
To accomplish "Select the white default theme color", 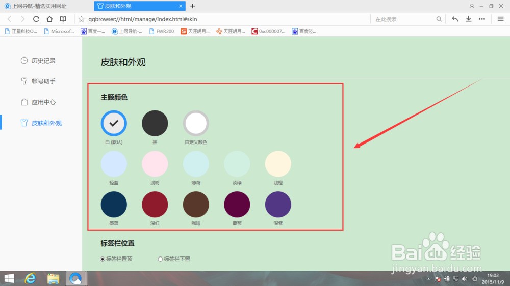I will [x=114, y=123].
